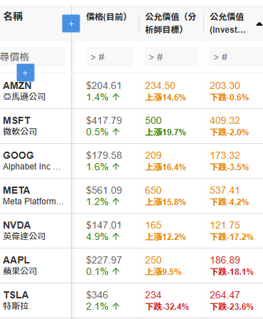Open the NVDA ticker link
Viewport: 263px width, 319px height.
17,225
